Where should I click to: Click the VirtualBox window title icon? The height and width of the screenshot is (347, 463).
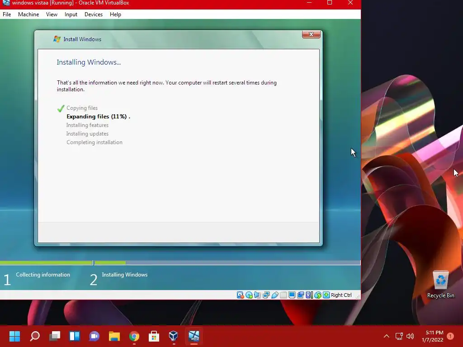(x=6, y=3)
